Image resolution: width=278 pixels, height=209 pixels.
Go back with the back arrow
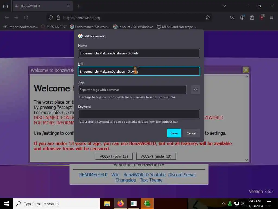point(7,18)
